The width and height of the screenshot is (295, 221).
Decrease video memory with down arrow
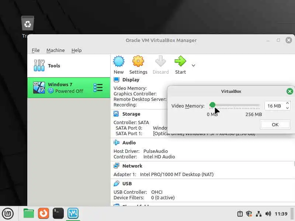coord(287,108)
